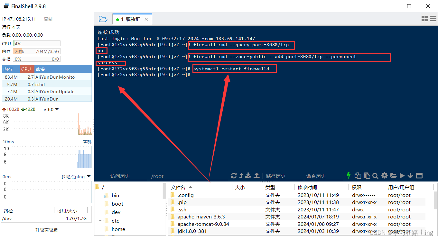Select apache-maven-3.6.3 folder row
Image resolution: width=438 pixels, height=239 pixels.
pyautogui.click(x=297, y=217)
